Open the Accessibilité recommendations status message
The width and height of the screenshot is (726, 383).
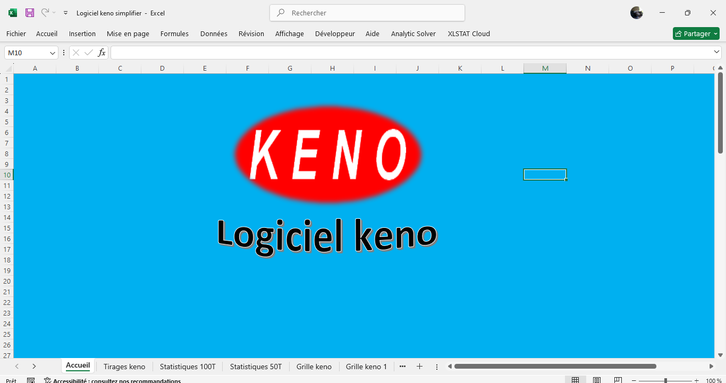pyautogui.click(x=112, y=380)
